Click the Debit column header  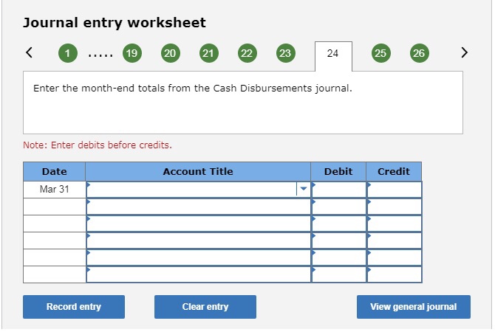pos(338,171)
